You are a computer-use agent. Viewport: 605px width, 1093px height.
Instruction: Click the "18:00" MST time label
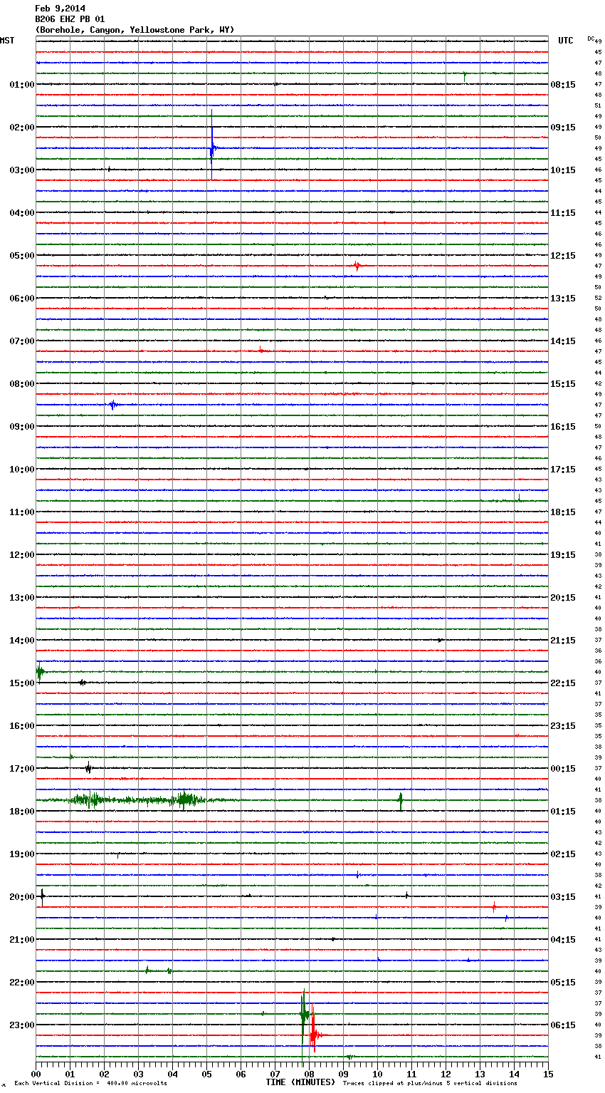point(21,812)
